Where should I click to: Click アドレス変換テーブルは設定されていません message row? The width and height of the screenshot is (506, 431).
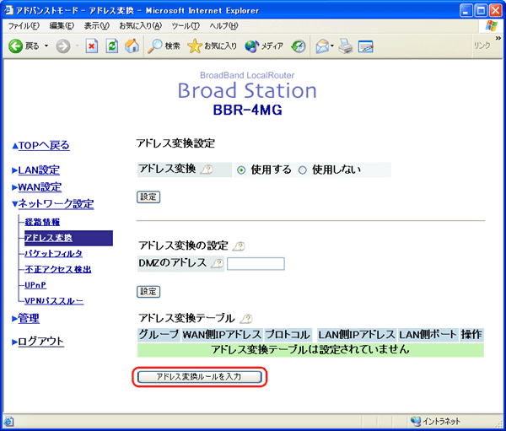(x=310, y=350)
